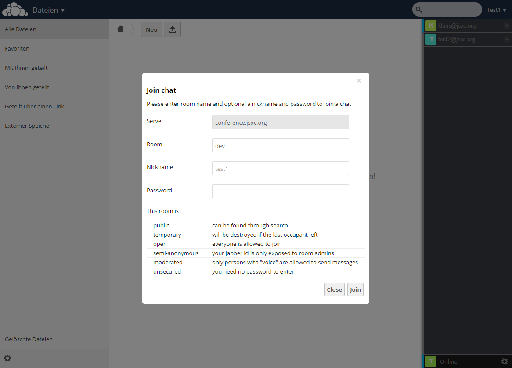This screenshot has width=512, height=368.
Task: Open Externer Speicher
Action: (54, 126)
